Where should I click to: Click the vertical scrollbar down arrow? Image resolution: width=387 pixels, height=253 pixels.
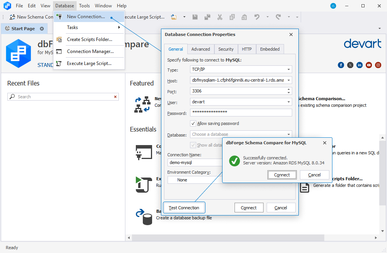tap(383, 231)
